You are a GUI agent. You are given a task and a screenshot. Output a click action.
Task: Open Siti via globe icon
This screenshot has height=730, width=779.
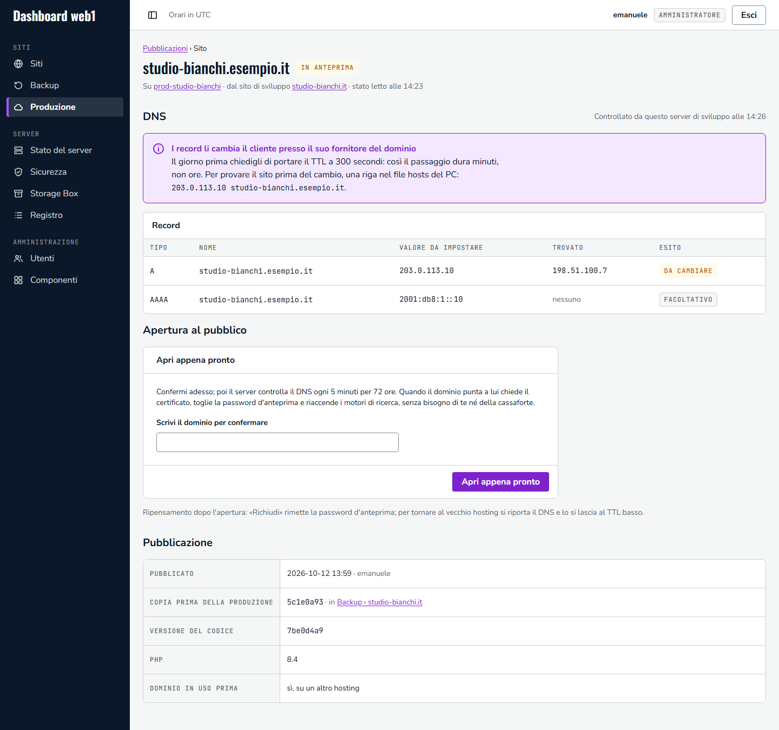pyautogui.click(x=18, y=64)
